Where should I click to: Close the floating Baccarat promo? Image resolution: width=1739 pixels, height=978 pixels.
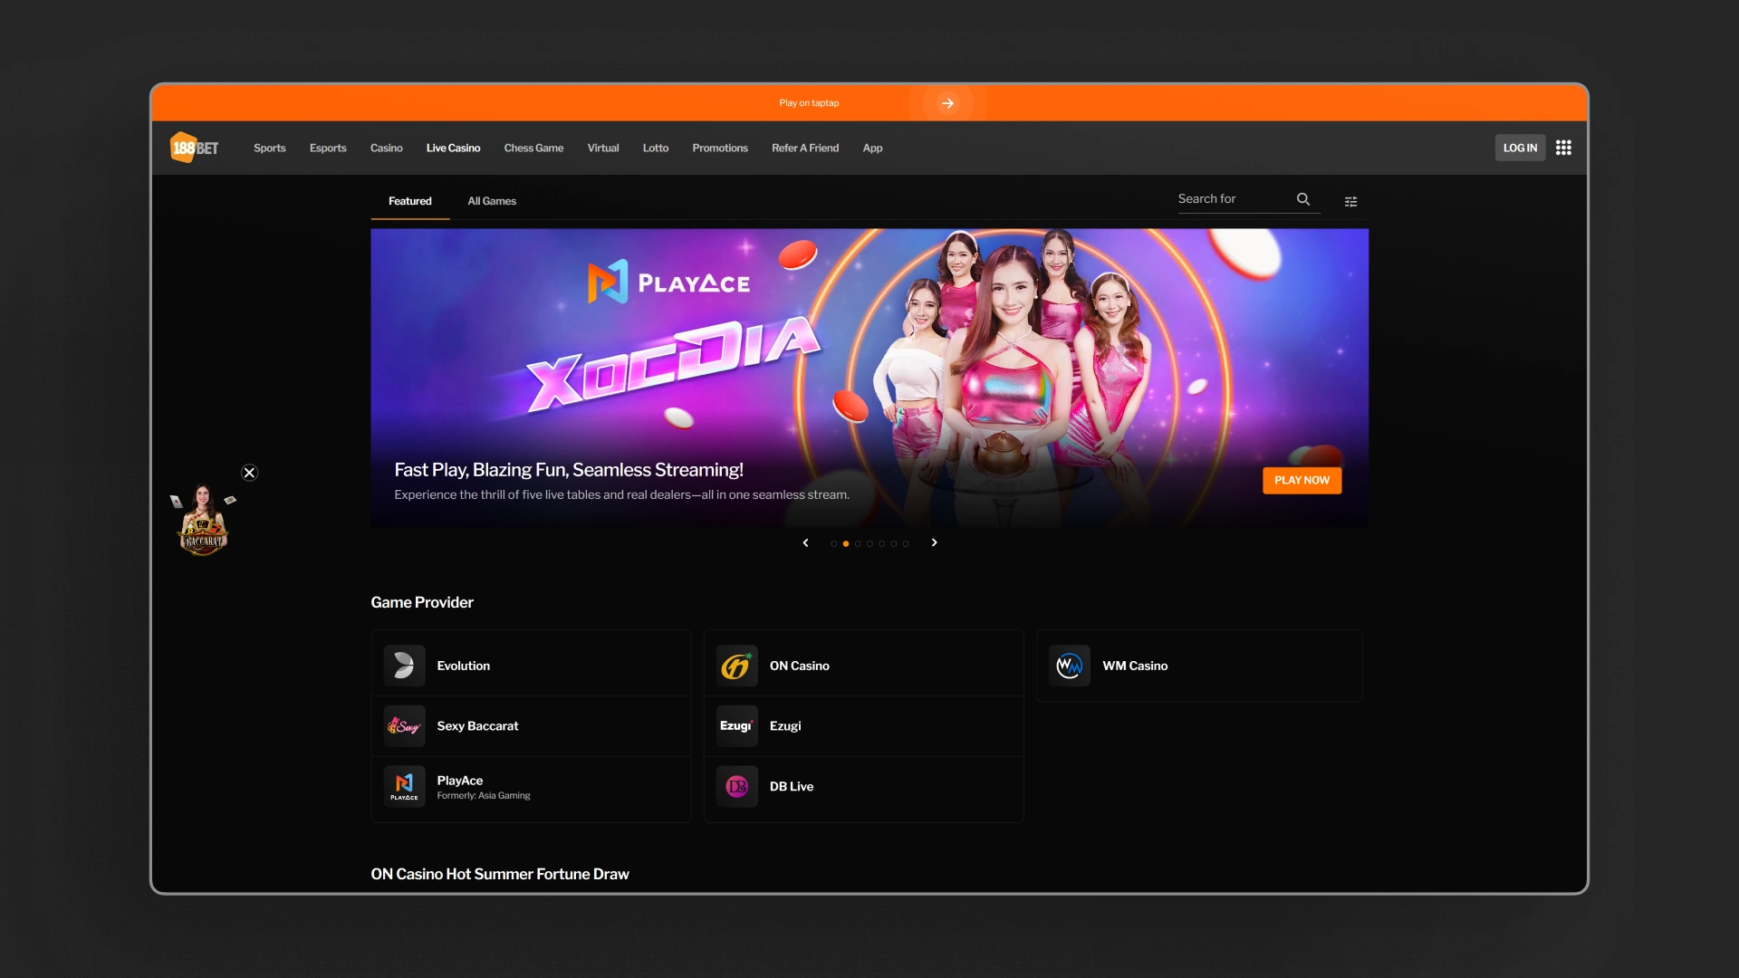[250, 473]
